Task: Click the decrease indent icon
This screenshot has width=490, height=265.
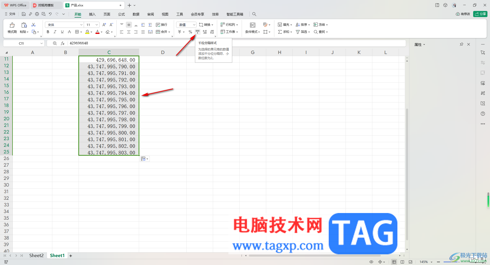Action: 143,25
